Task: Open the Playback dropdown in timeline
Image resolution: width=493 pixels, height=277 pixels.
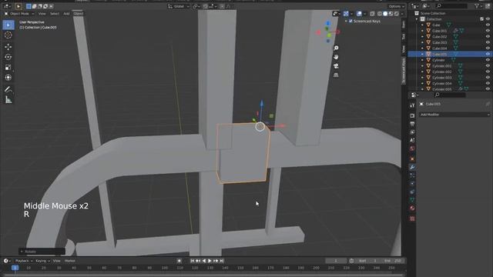Action: pyautogui.click(x=24, y=261)
